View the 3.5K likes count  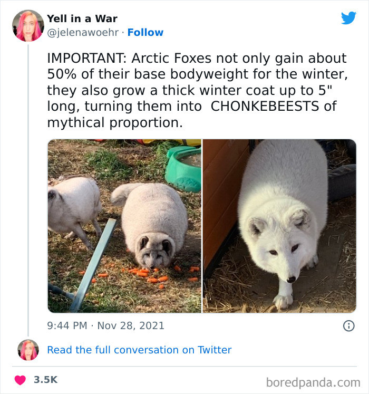tap(45, 380)
